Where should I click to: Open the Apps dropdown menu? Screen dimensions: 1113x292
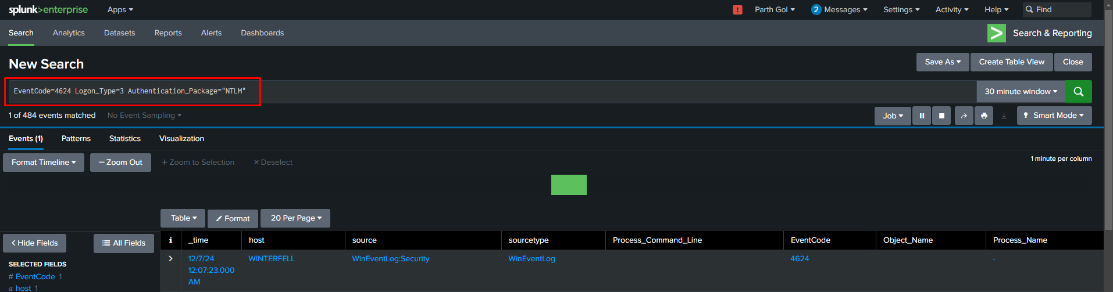coord(120,10)
